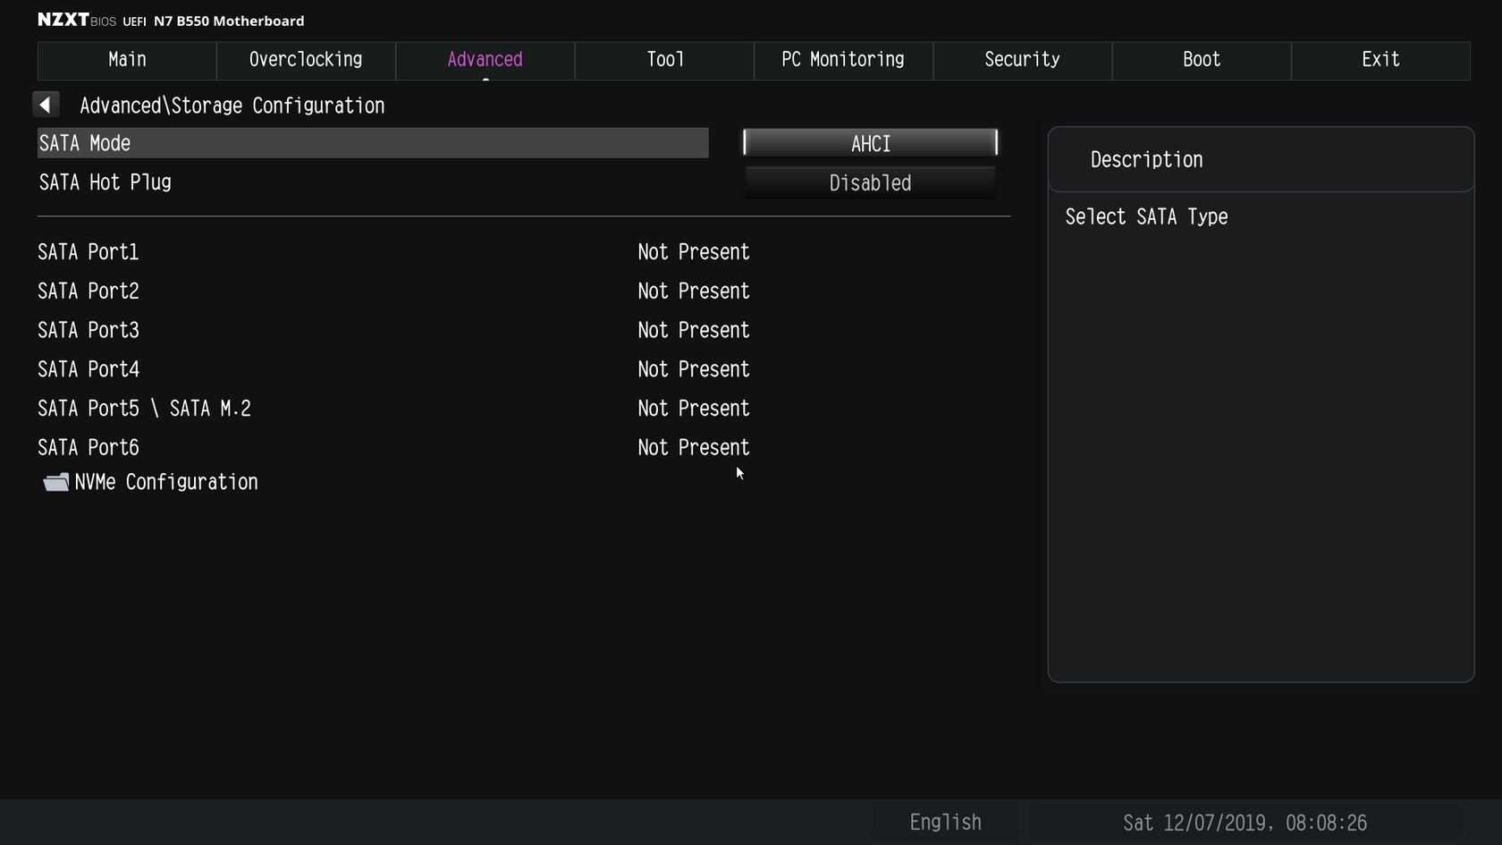Image resolution: width=1502 pixels, height=845 pixels.
Task: Open the Exit tab
Action: pos(1380,60)
